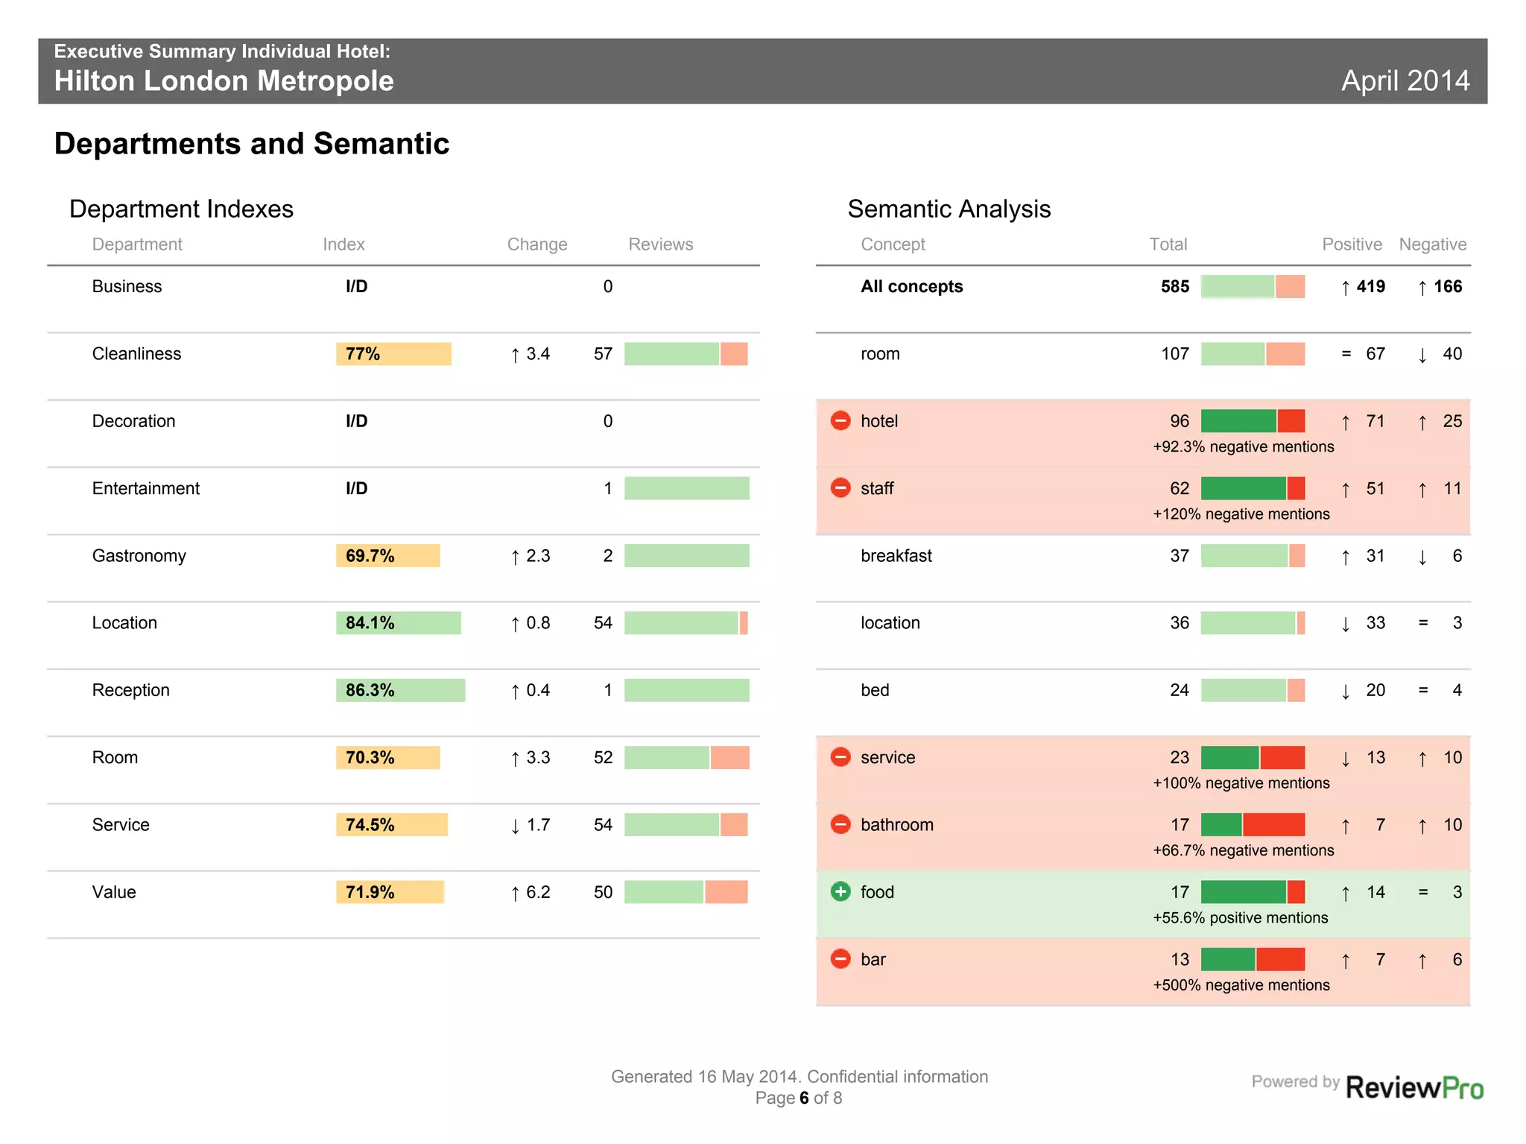The image size is (1526, 1144).
Task: Click the down arrow in Service change column
Action: tap(515, 826)
